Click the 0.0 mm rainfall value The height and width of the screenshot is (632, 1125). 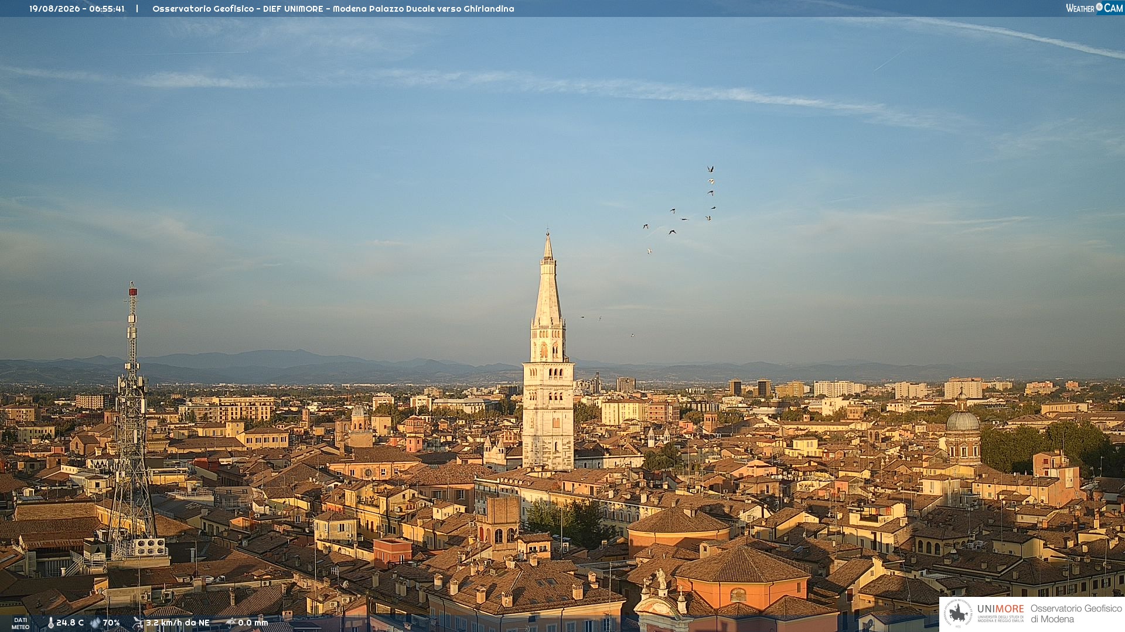click(x=253, y=623)
